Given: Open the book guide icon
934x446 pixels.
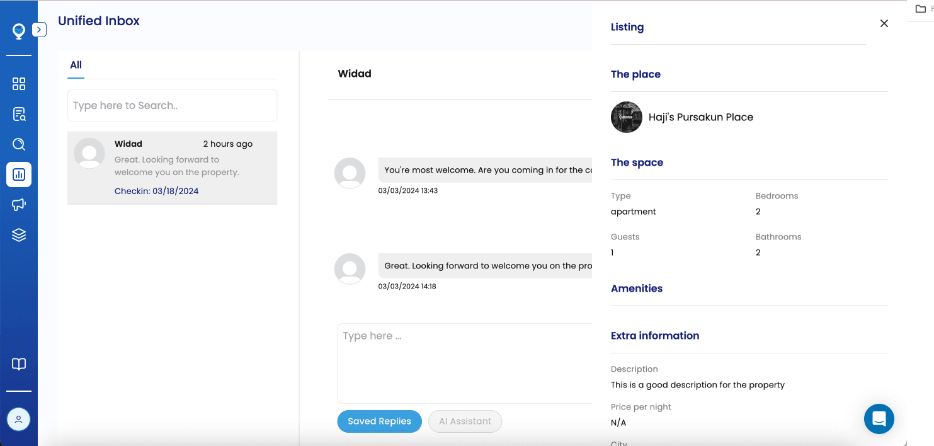Looking at the screenshot, I should point(19,364).
